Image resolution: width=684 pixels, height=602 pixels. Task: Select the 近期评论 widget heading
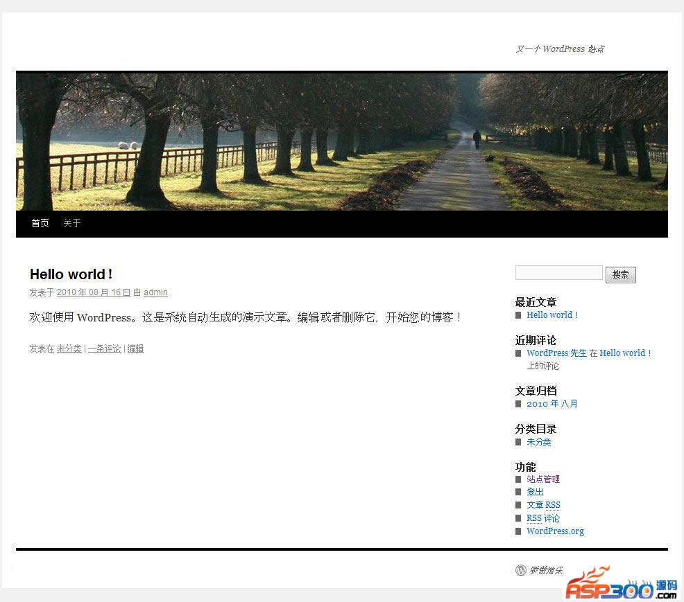(536, 340)
